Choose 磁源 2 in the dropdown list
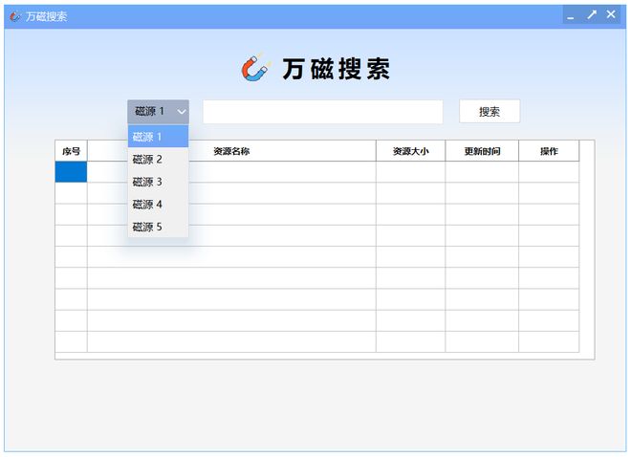 point(158,160)
